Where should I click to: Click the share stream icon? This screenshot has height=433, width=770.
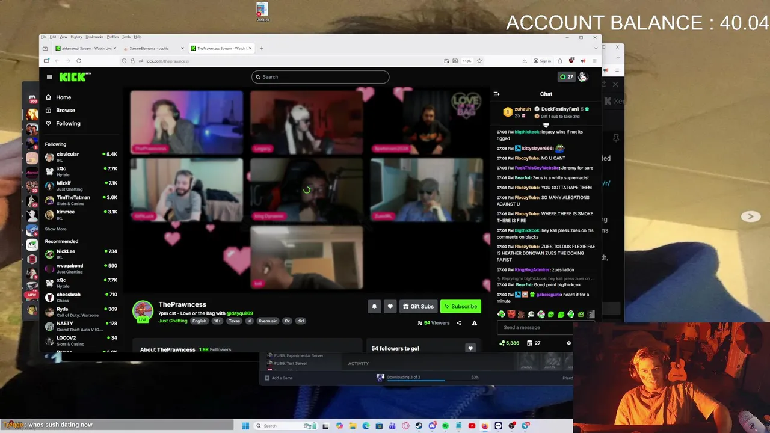coord(458,323)
